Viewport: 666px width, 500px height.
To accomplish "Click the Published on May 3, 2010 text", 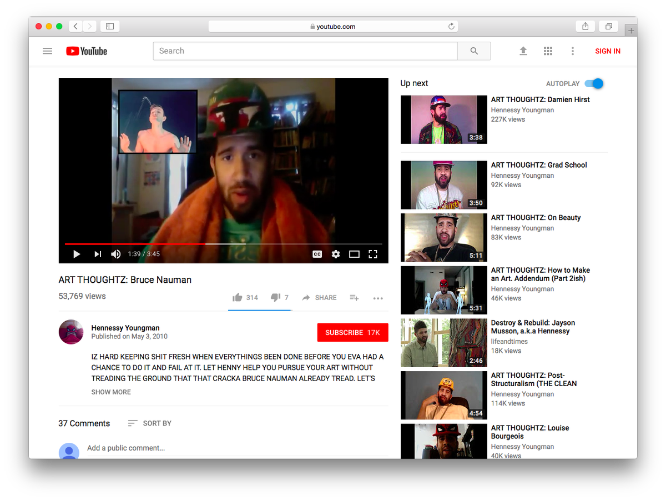I will [129, 337].
